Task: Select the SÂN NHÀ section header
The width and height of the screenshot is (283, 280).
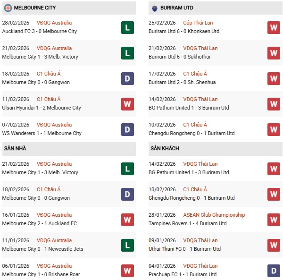Action: pyautogui.click(x=15, y=149)
